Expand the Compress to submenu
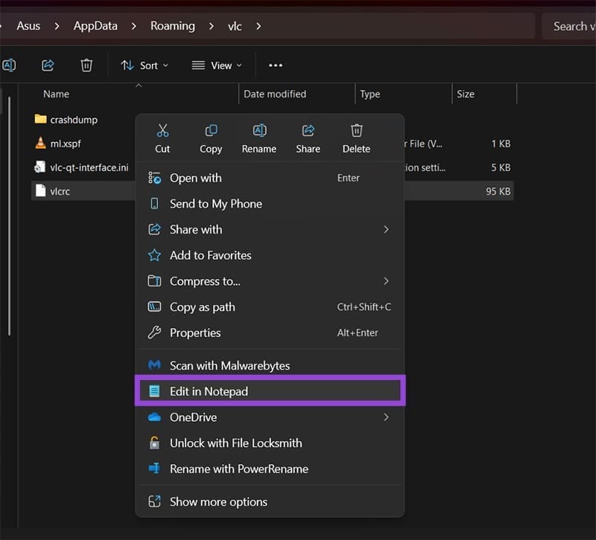 (x=386, y=281)
